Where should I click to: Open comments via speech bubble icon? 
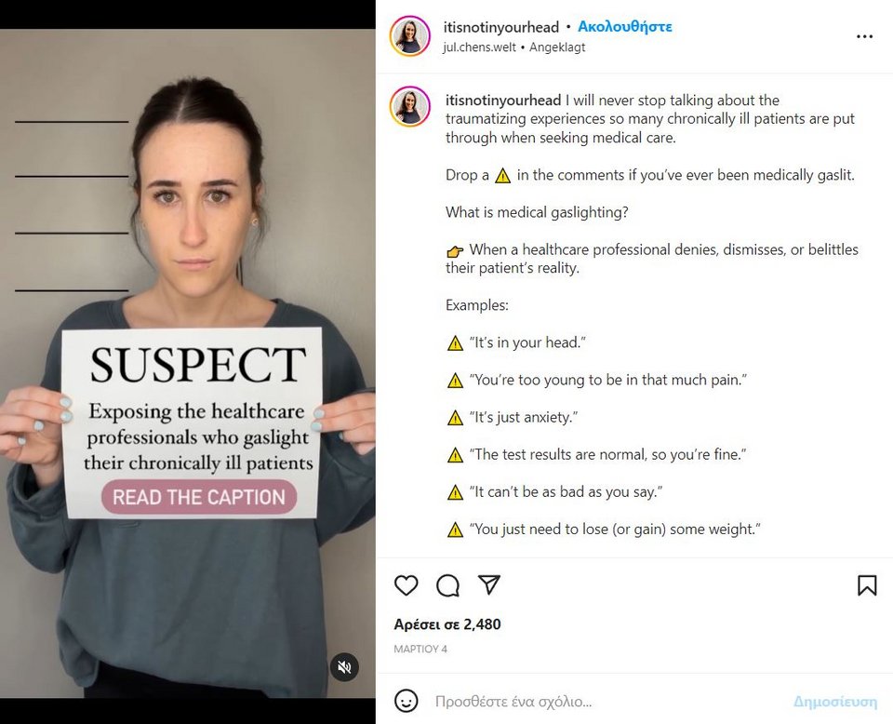pyautogui.click(x=447, y=585)
